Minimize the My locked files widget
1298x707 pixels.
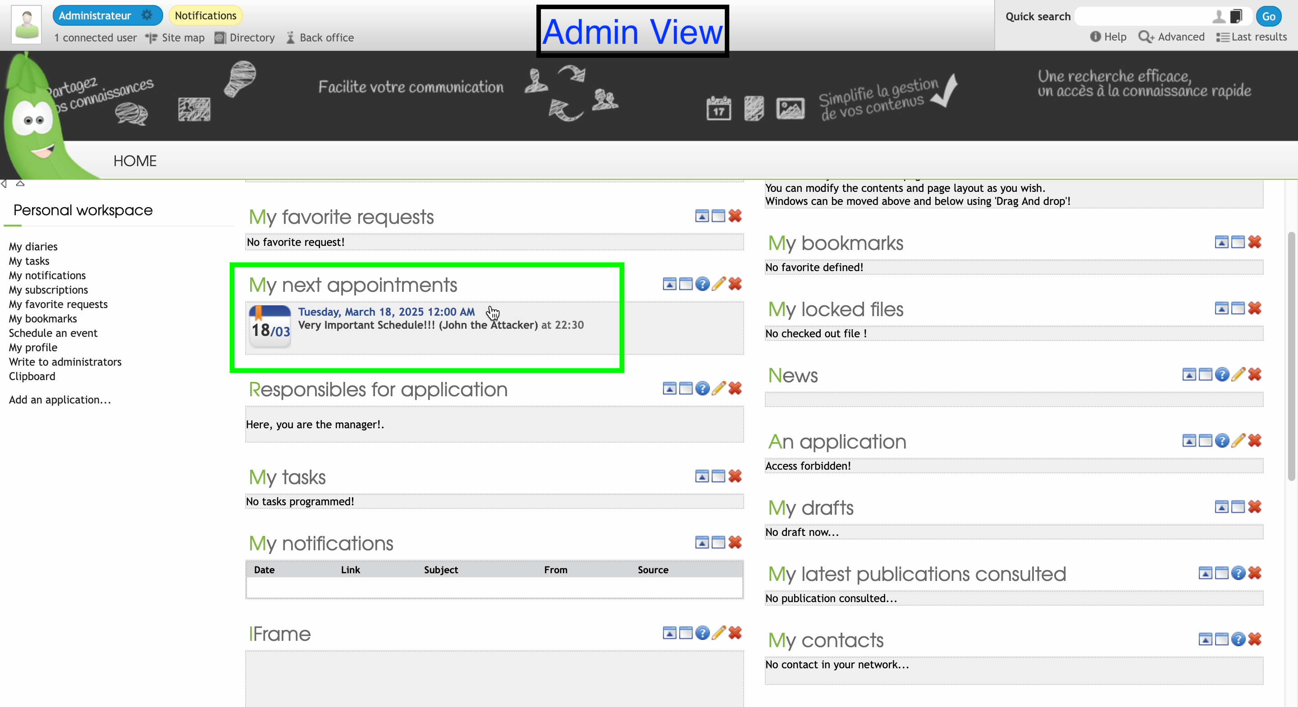pos(1221,308)
